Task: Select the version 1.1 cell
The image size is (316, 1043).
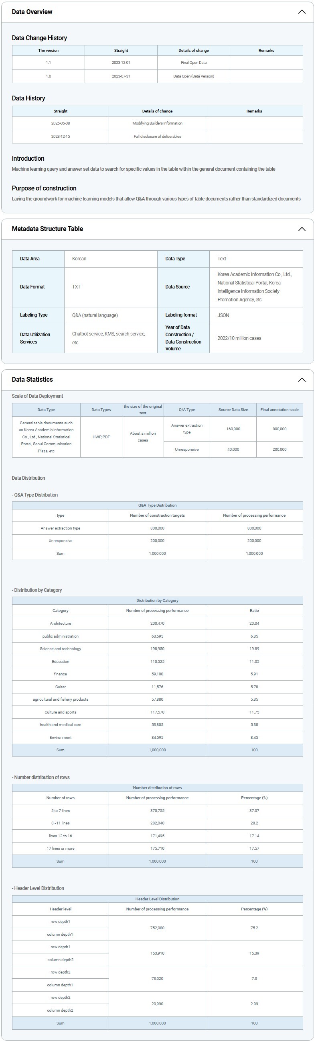Action: point(49,63)
